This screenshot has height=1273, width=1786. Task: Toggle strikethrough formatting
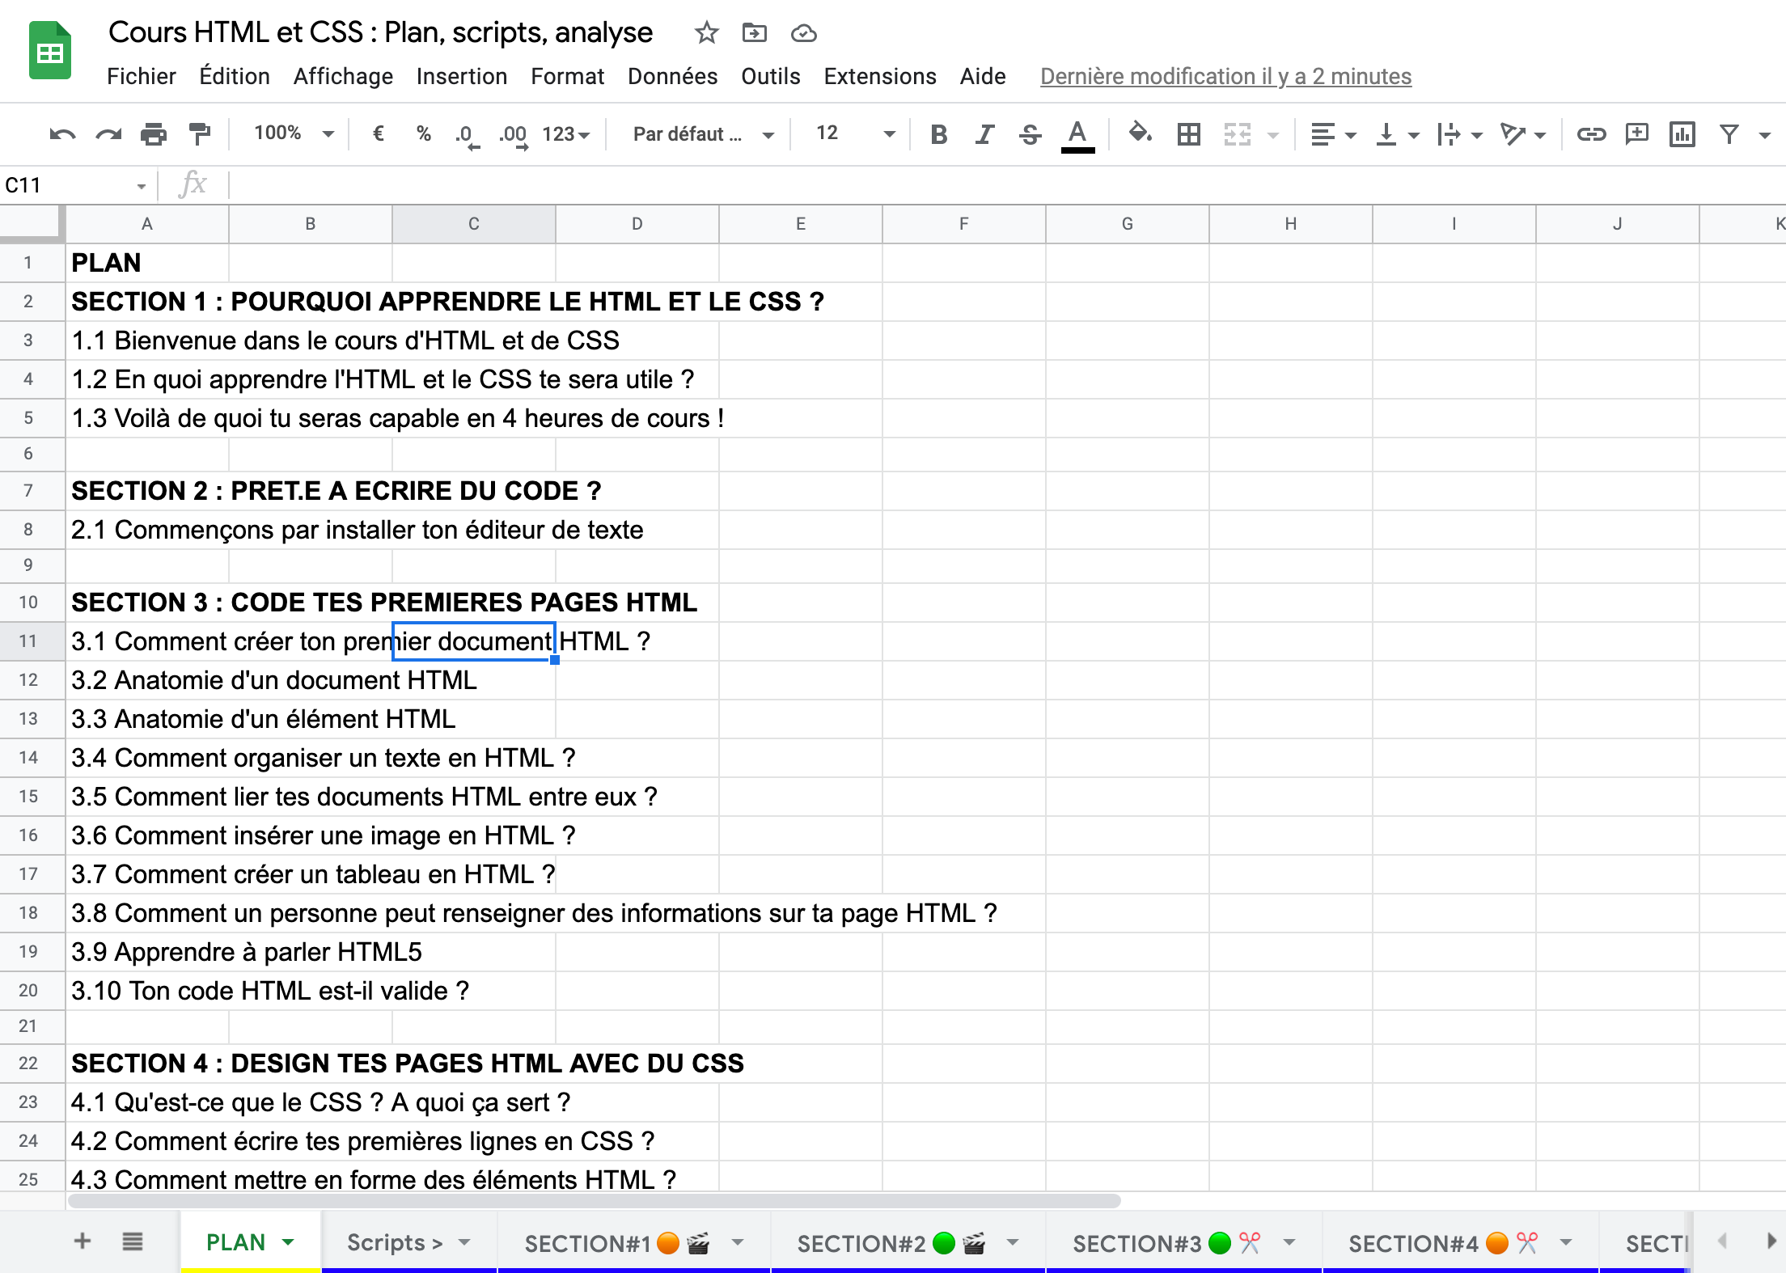1030,134
